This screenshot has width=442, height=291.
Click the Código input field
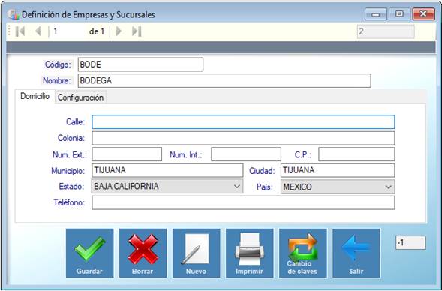pos(140,64)
